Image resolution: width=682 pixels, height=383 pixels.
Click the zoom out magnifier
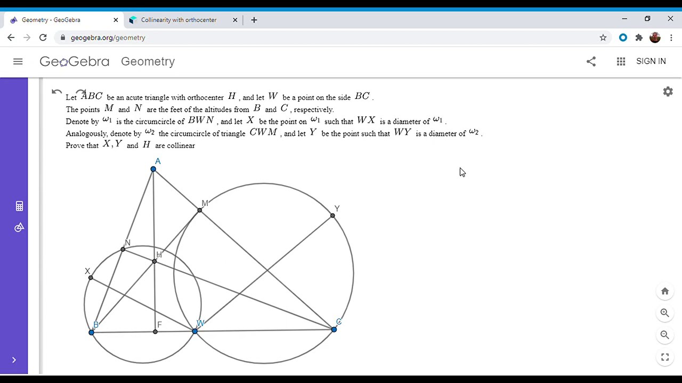point(665,335)
